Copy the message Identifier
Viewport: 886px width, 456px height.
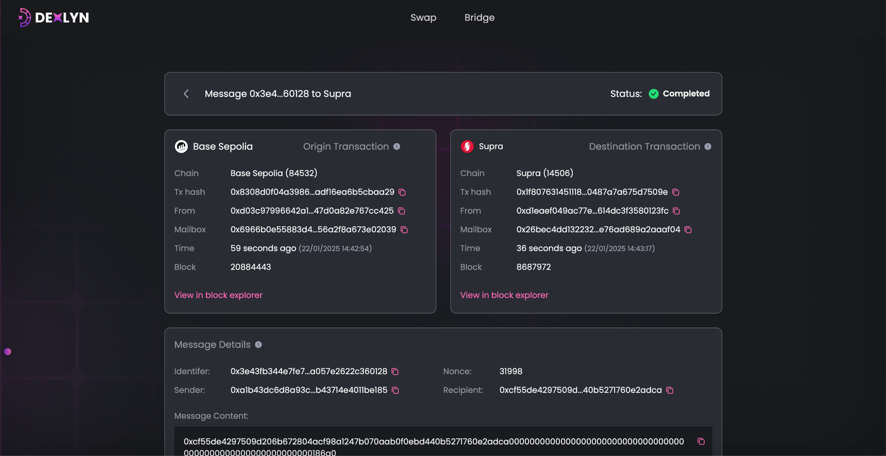(x=395, y=372)
